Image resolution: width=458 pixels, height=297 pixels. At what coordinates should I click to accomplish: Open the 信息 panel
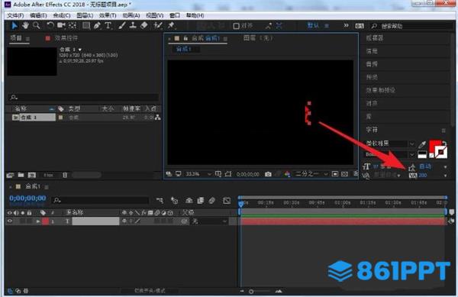(x=372, y=51)
